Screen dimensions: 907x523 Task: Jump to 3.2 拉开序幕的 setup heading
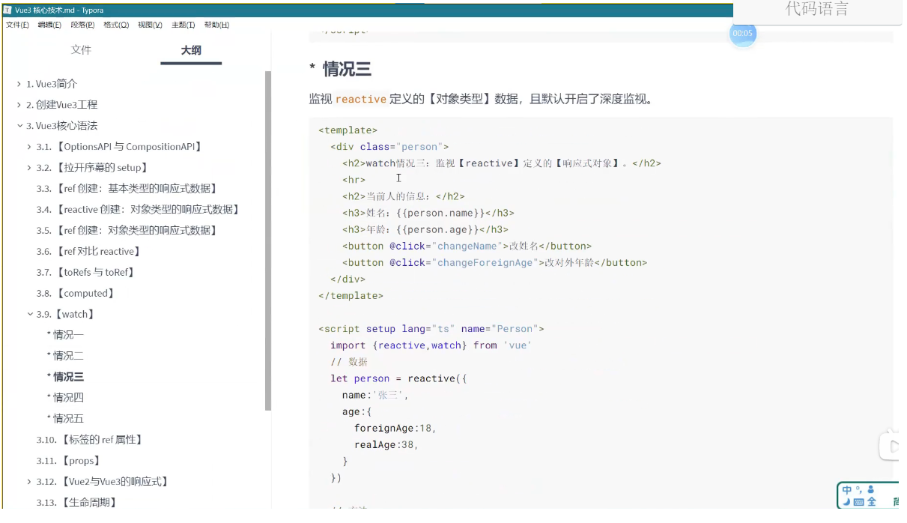(93, 168)
